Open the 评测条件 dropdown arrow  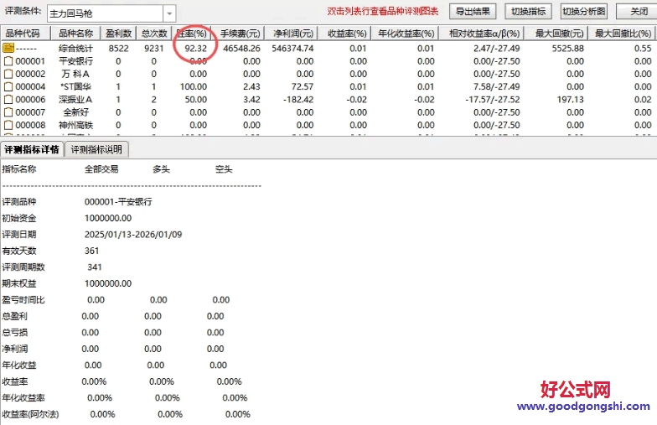[169, 13]
